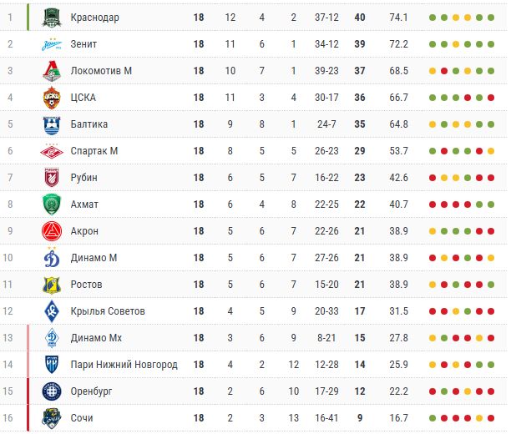511x434 pixels.
Task: Click the Рубин club logo
Action: pyautogui.click(x=53, y=178)
